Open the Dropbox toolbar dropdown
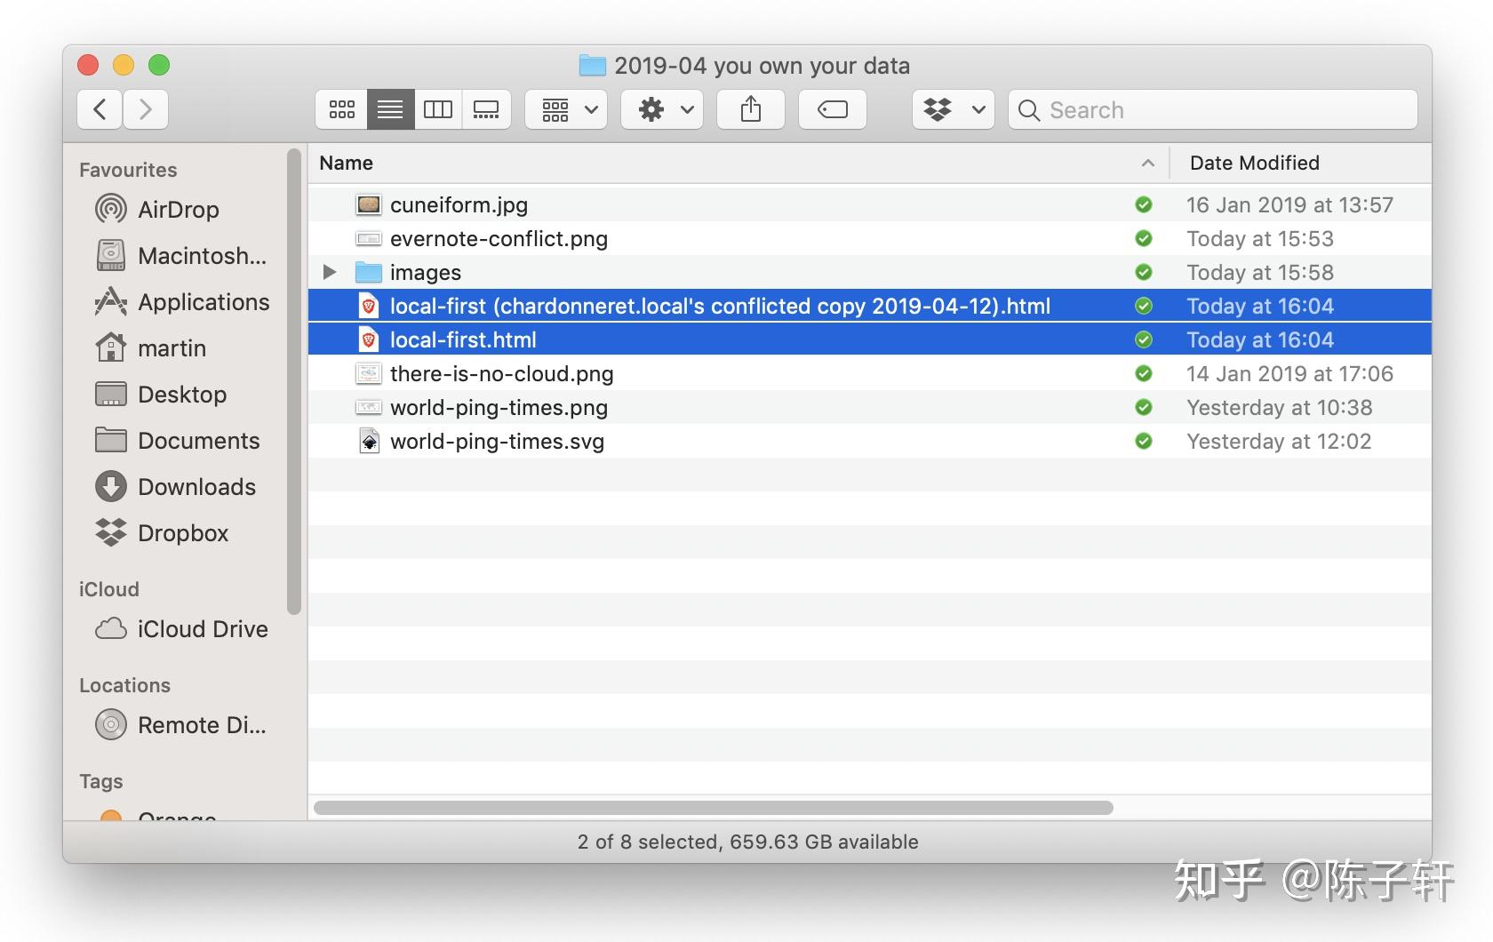The height and width of the screenshot is (942, 1493). [x=954, y=109]
